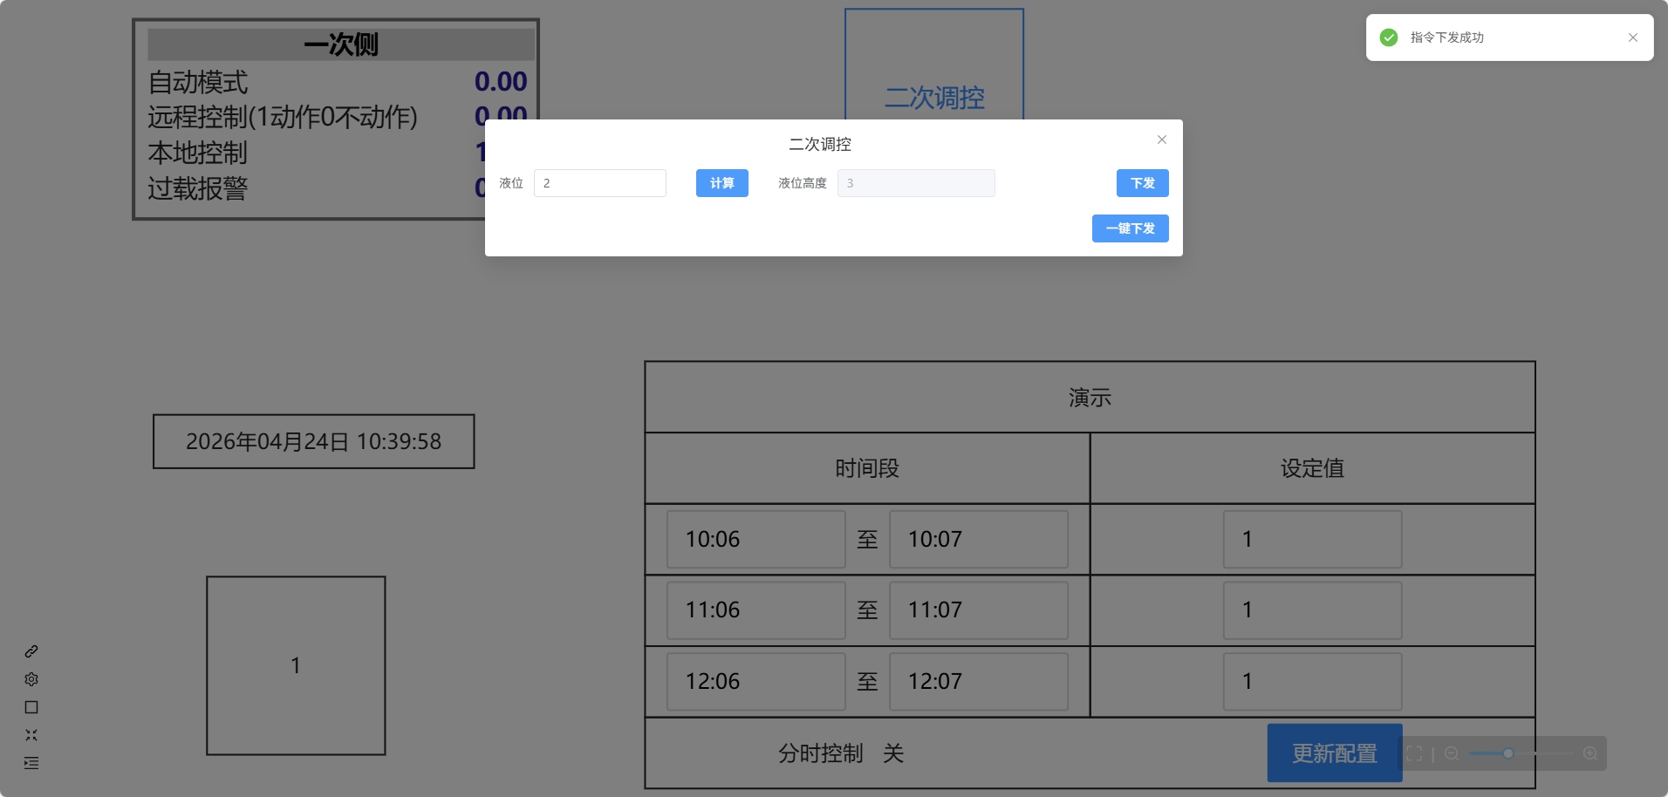This screenshot has height=797, width=1668.
Task: Click the square box showing value 1
Action: point(296,665)
